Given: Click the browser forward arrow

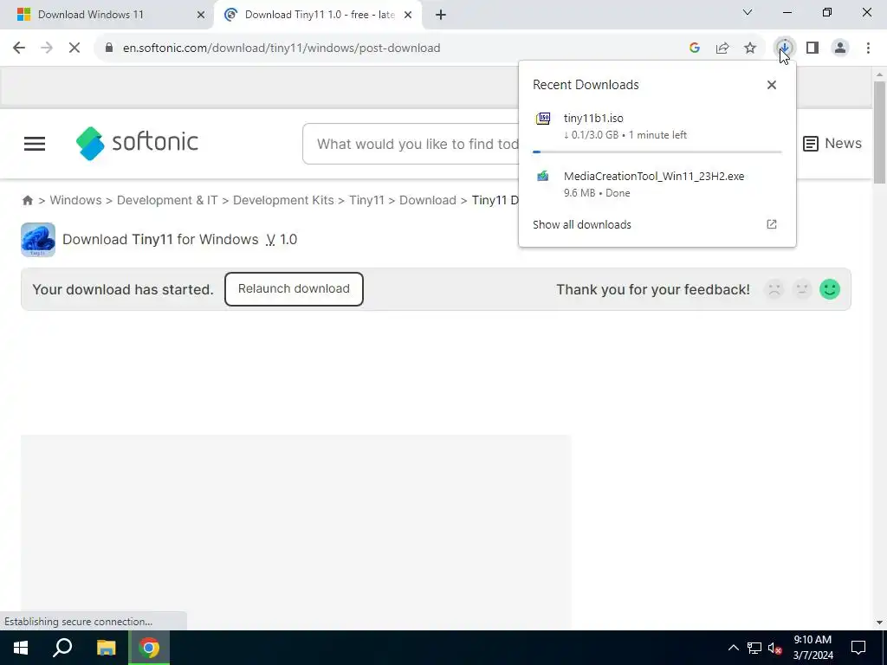Looking at the screenshot, I should tap(47, 48).
